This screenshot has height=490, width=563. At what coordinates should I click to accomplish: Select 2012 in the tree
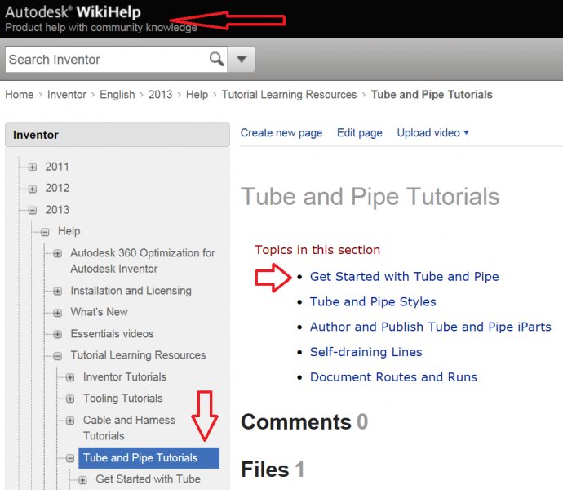click(x=57, y=188)
